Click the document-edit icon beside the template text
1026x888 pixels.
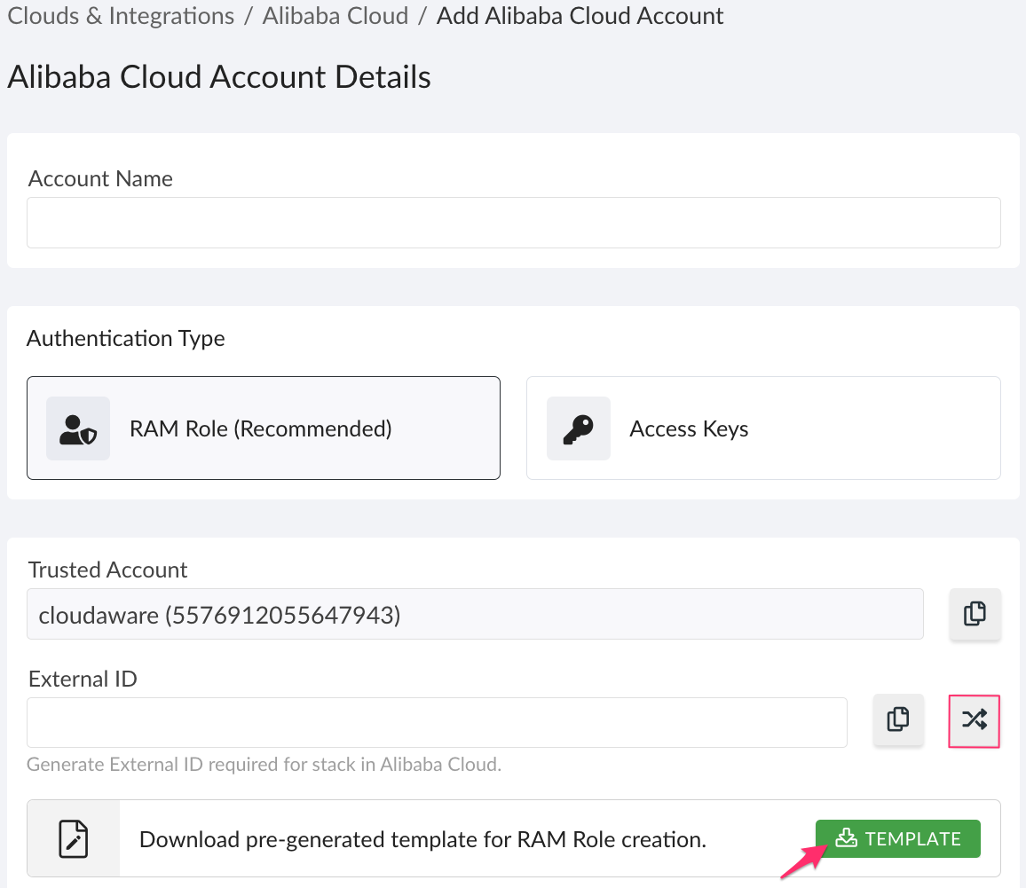(73, 837)
